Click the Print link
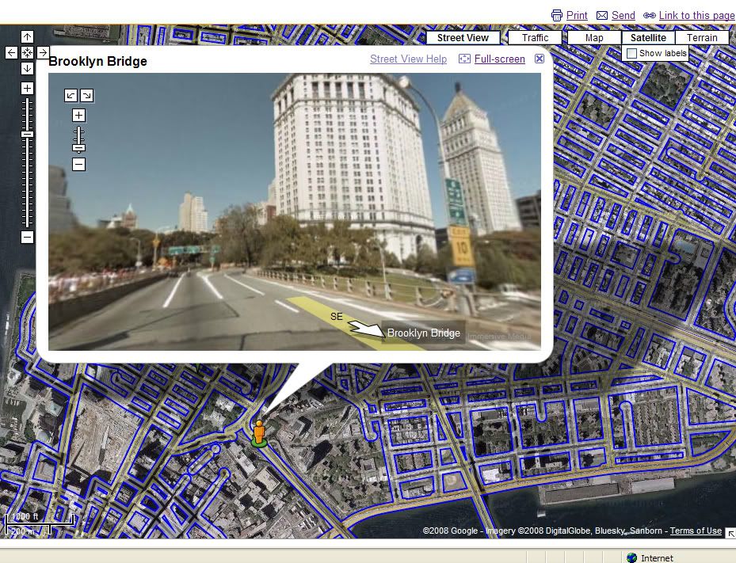This screenshot has width=736, height=563. tap(577, 16)
